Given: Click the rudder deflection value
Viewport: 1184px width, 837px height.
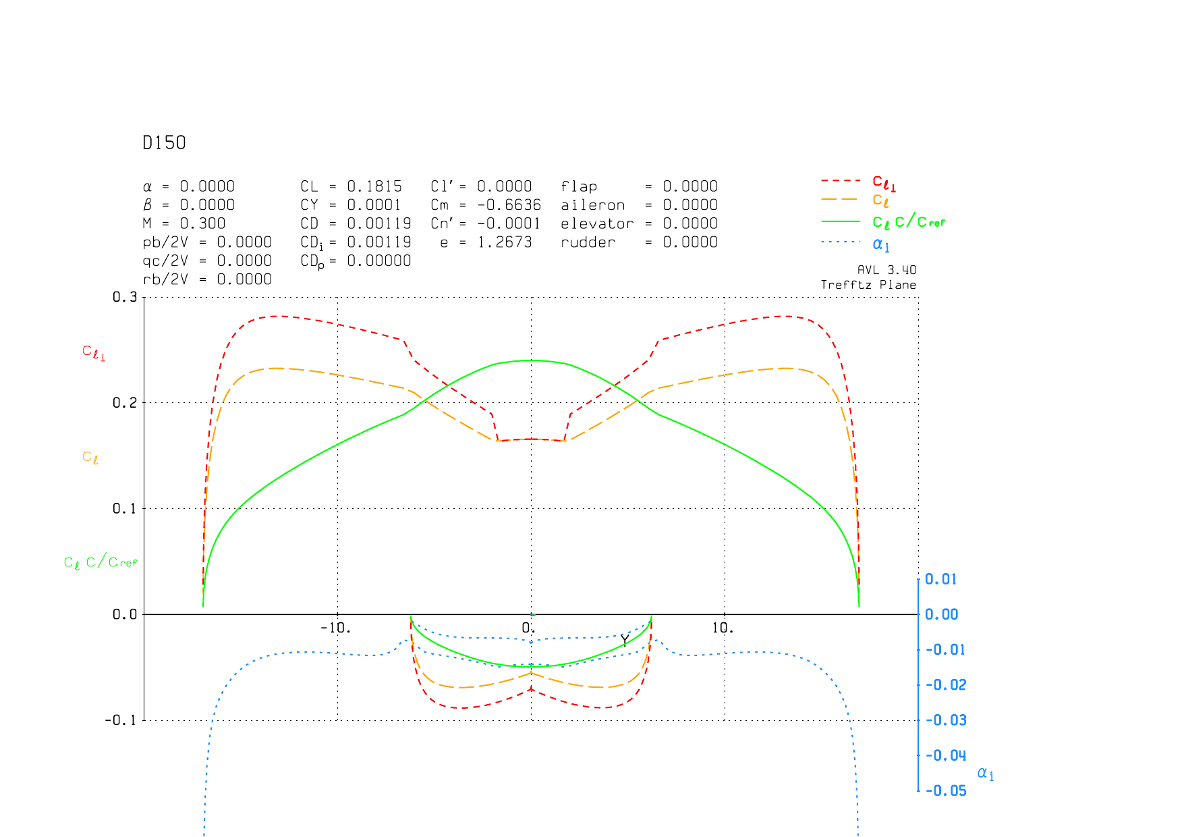Looking at the screenshot, I should point(689,242).
